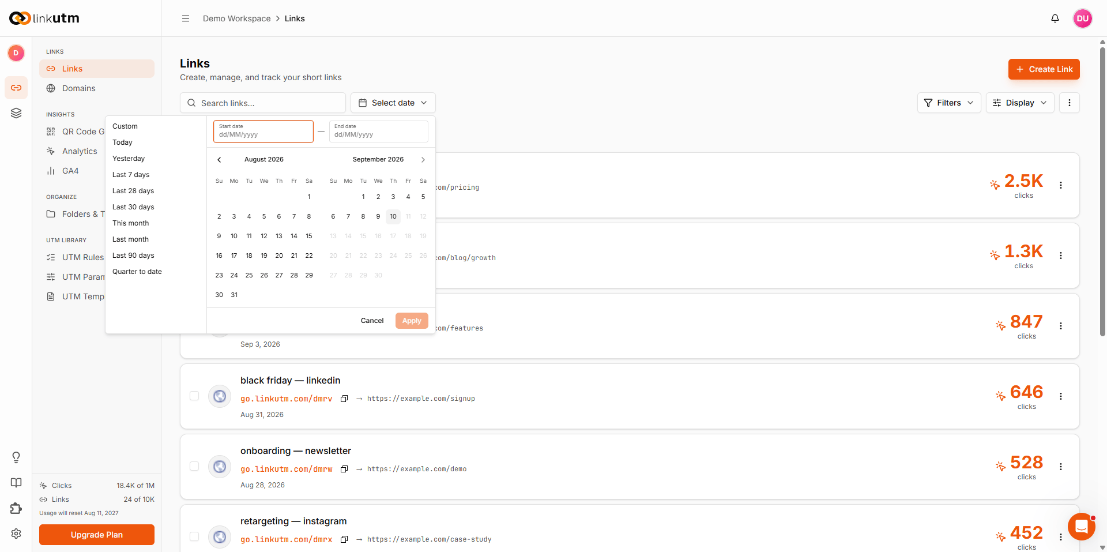Open options for the 646 clicks link
The height and width of the screenshot is (552, 1107).
(1061, 396)
